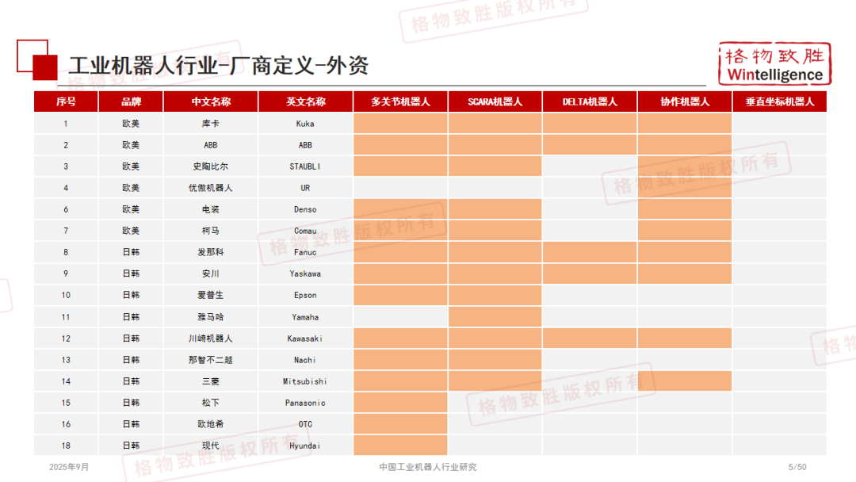Click the 多关节机器人 column header
The width and height of the screenshot is (856, 482).
coord(401,101)
